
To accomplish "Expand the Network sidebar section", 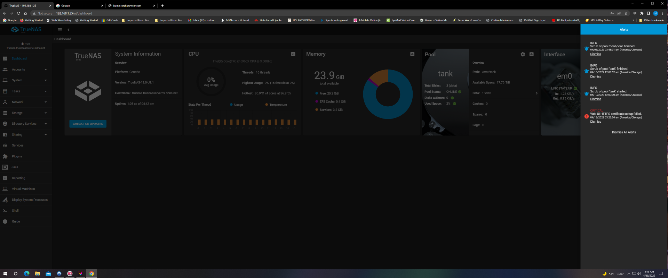I will pyautogui.click(x=24, y=102).
